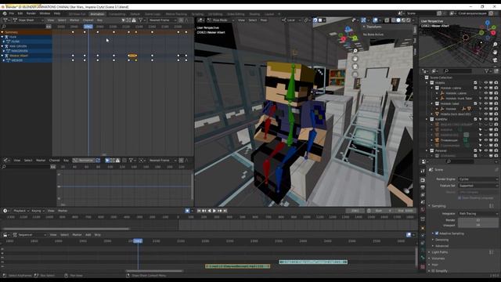Open the Render menu

click(x=31, y=14)
